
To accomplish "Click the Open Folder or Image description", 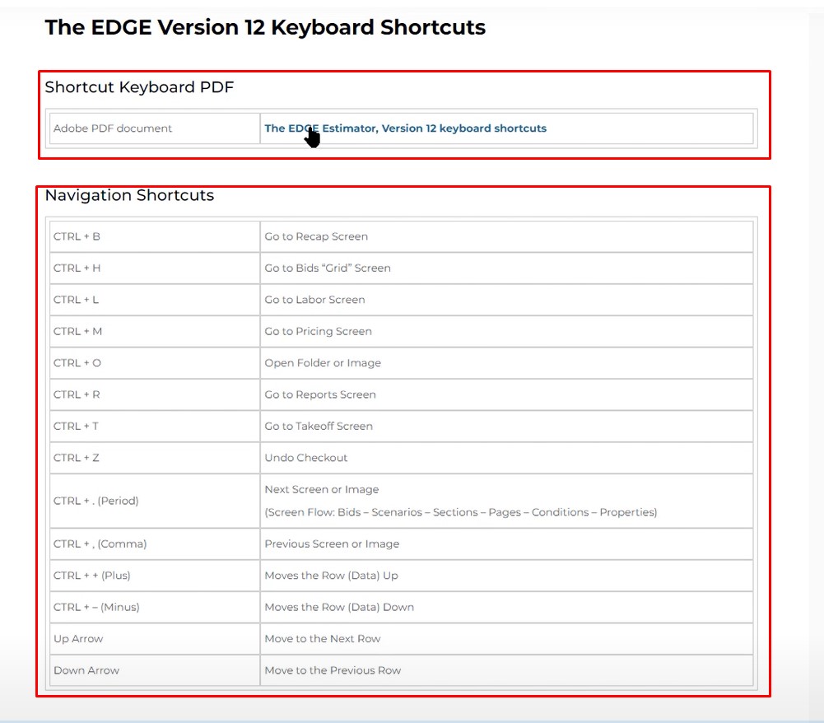I will (323, 363).
